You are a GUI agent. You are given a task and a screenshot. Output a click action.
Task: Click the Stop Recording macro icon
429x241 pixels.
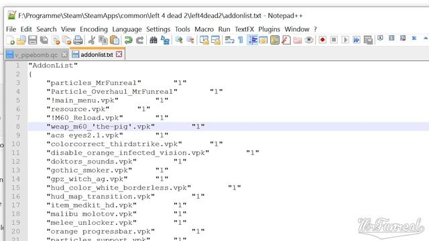click(x=334, y=40)
